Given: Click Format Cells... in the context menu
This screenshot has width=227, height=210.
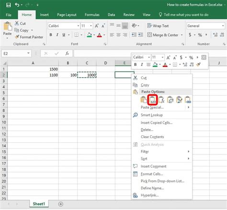Looking at the screenshot, I should [152, 174].
